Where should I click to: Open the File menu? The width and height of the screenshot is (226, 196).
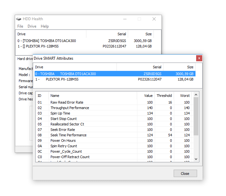20,26
